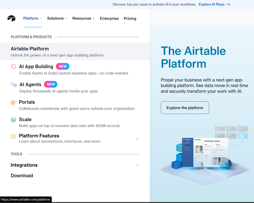Screen dimensions: 254x203
Task: Click the AI App Building sparkle icon
Action: pos(13,66)
